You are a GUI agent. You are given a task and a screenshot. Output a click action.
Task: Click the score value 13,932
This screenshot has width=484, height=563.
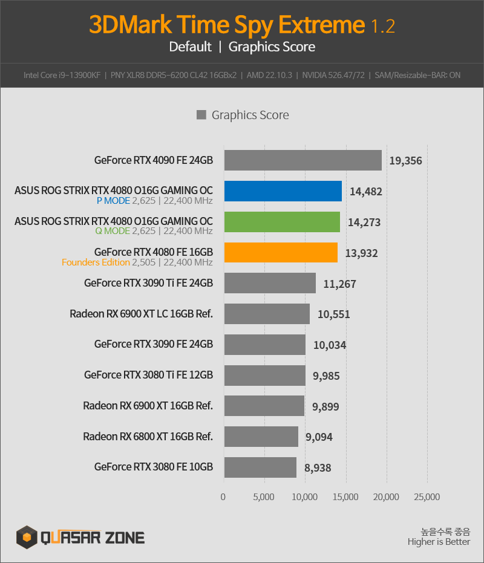361,253
